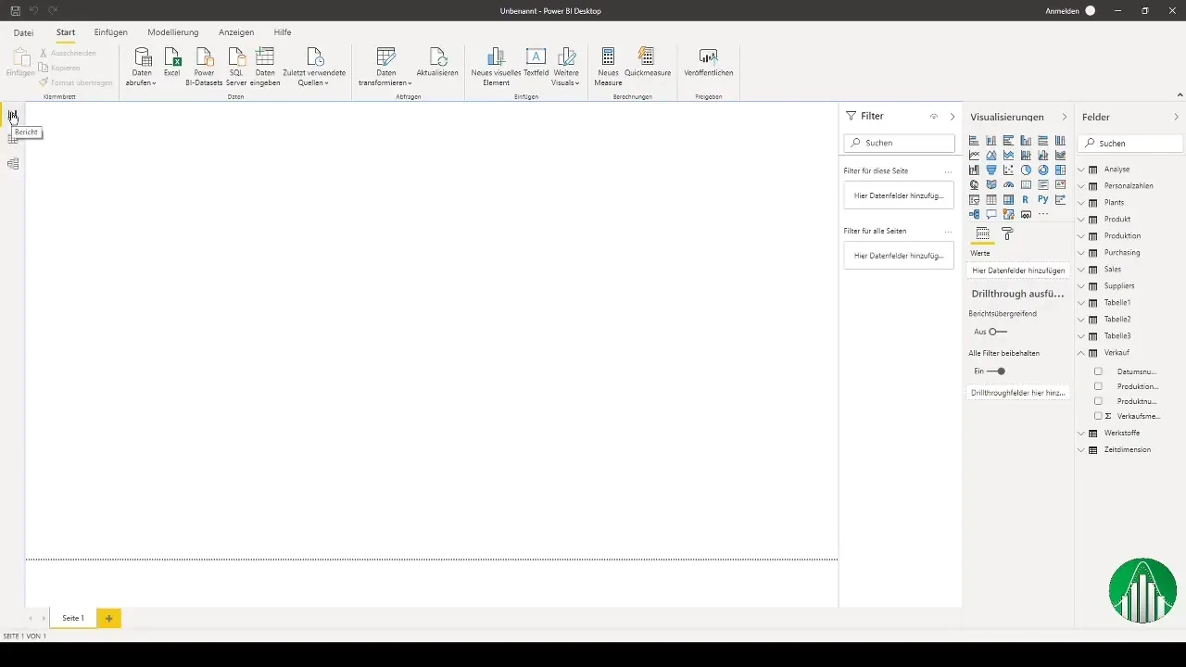Screen dimensions: 1186x667
Task: Open the Fields well tab icon
Action: pos(983,234)
